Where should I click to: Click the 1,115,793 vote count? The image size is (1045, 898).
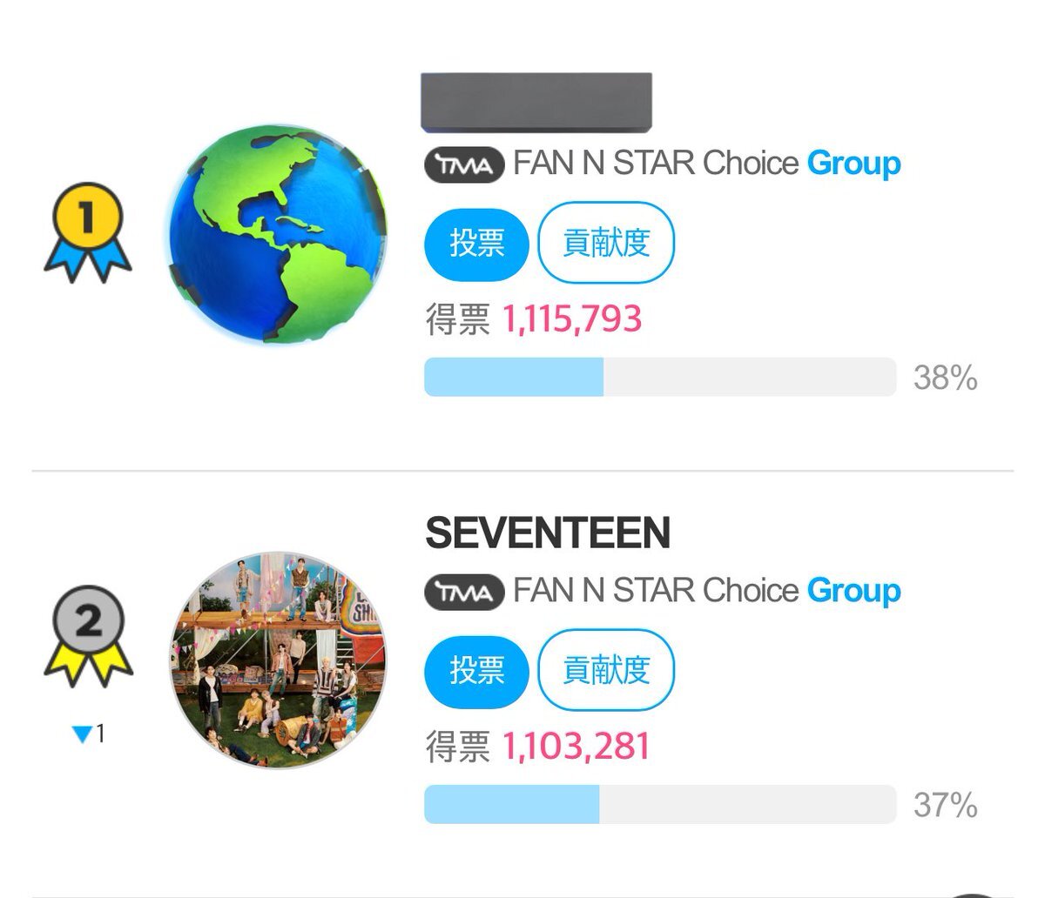[571, 319]
